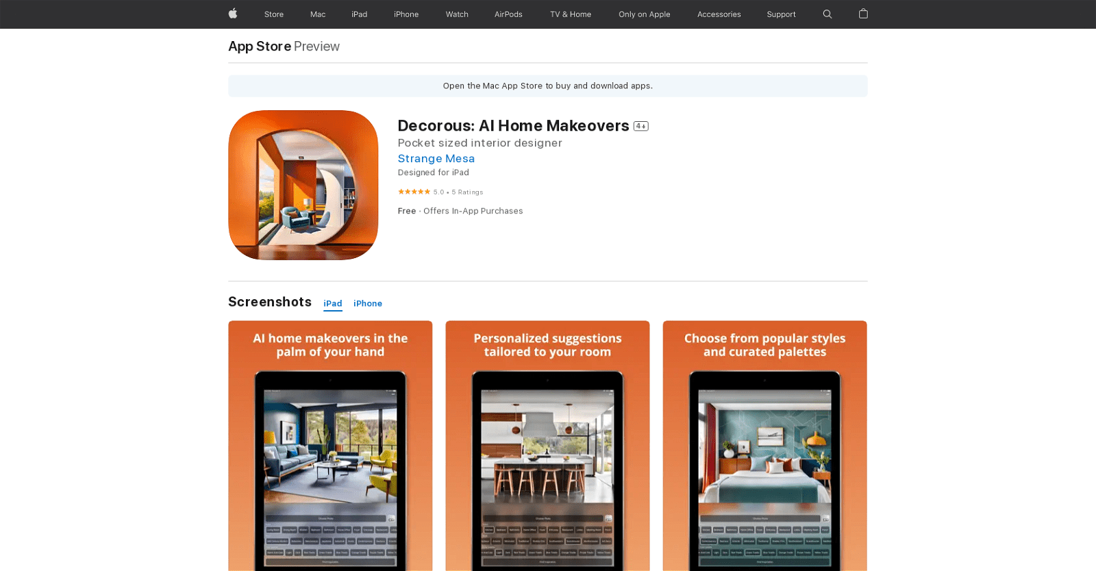Switch to the iPhone screenshots tab

click(368, 303)
